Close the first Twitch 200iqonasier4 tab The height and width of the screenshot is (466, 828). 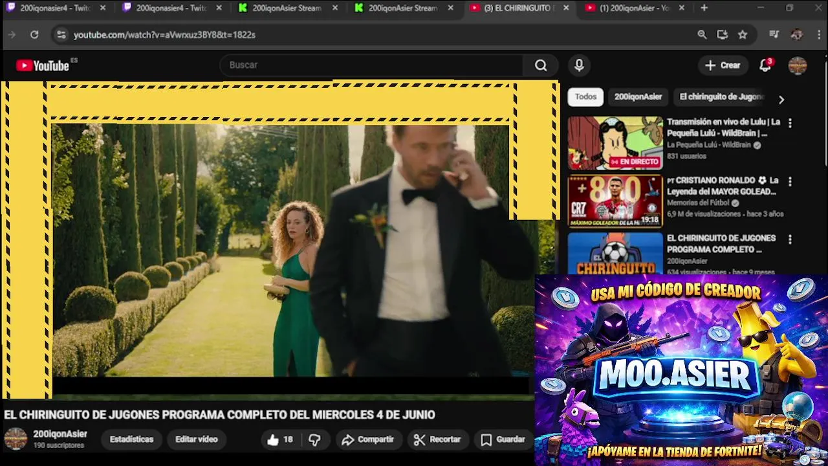coord(102,8)
